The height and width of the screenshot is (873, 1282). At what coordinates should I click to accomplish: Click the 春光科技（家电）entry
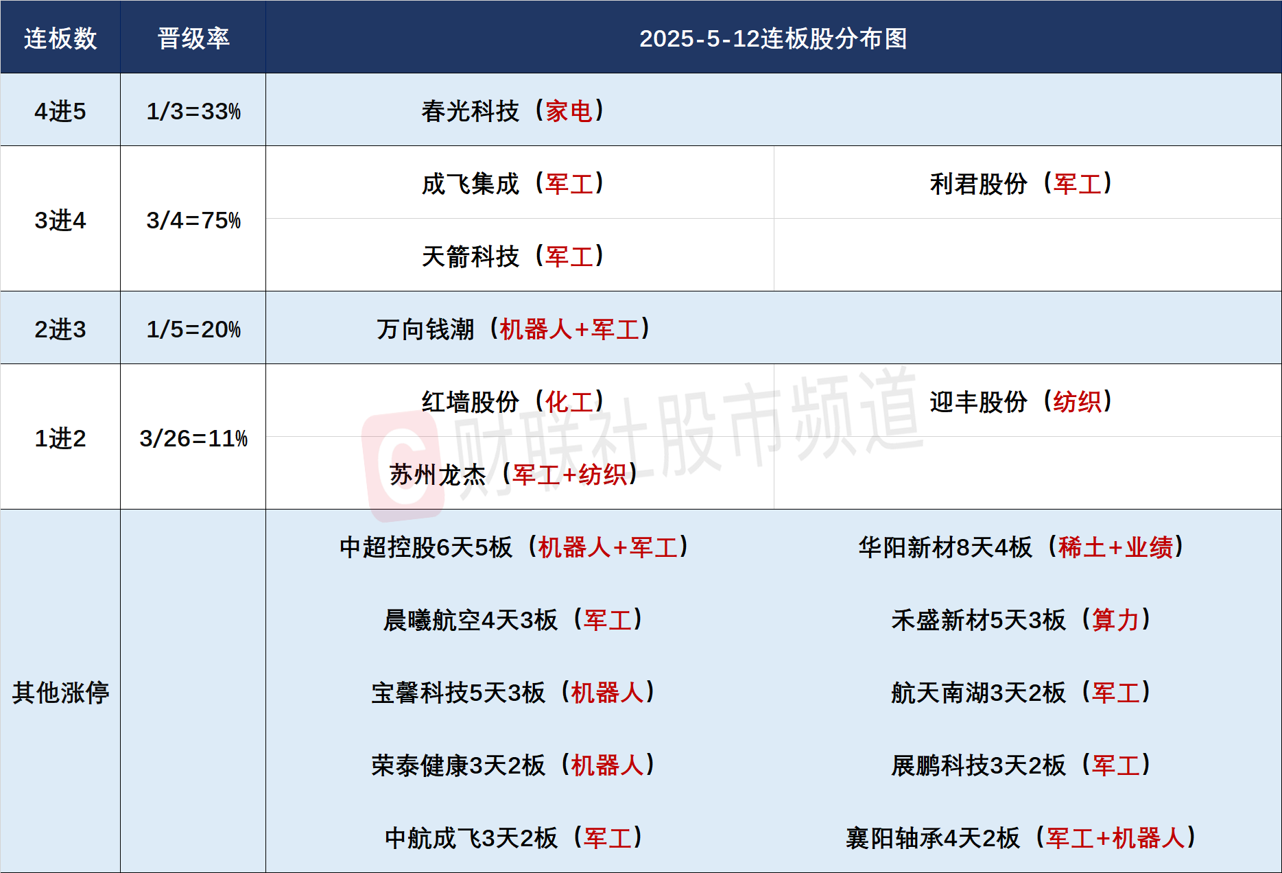pos(513,110)
